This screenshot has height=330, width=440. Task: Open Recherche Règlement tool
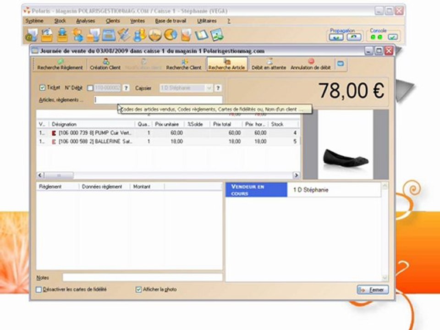pos(60,65)
